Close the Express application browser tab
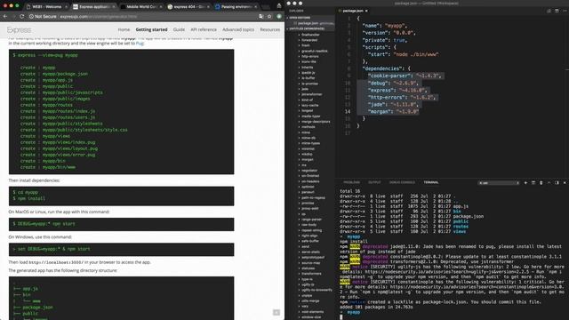 [x=114, y=6]
